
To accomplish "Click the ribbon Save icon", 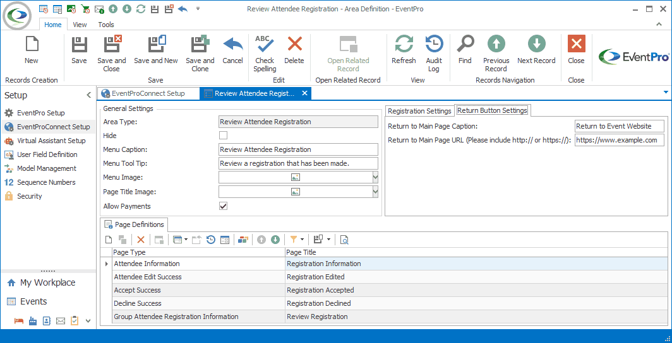I will pyautogui.click(x=79, y=45).
